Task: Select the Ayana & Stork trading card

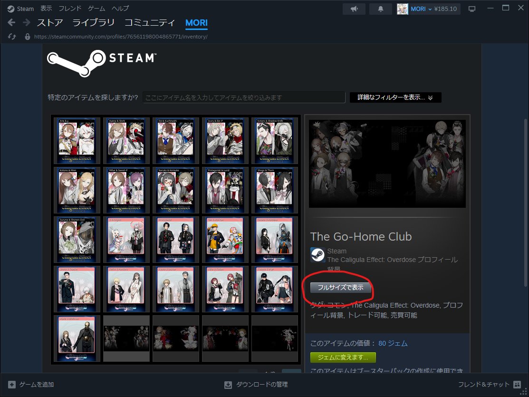Action: click(126, 140)
